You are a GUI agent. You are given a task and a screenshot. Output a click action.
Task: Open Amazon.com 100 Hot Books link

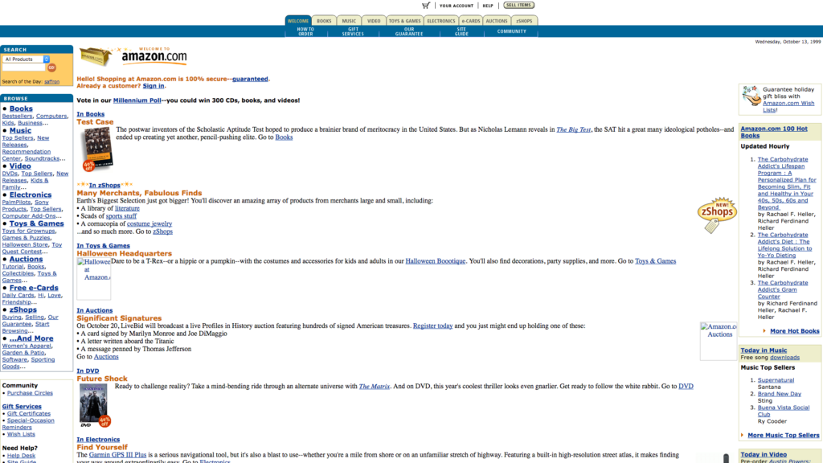click(774, 132)
